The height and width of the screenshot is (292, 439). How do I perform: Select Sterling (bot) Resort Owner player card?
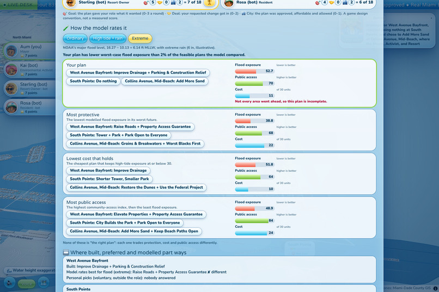point(29,88)
